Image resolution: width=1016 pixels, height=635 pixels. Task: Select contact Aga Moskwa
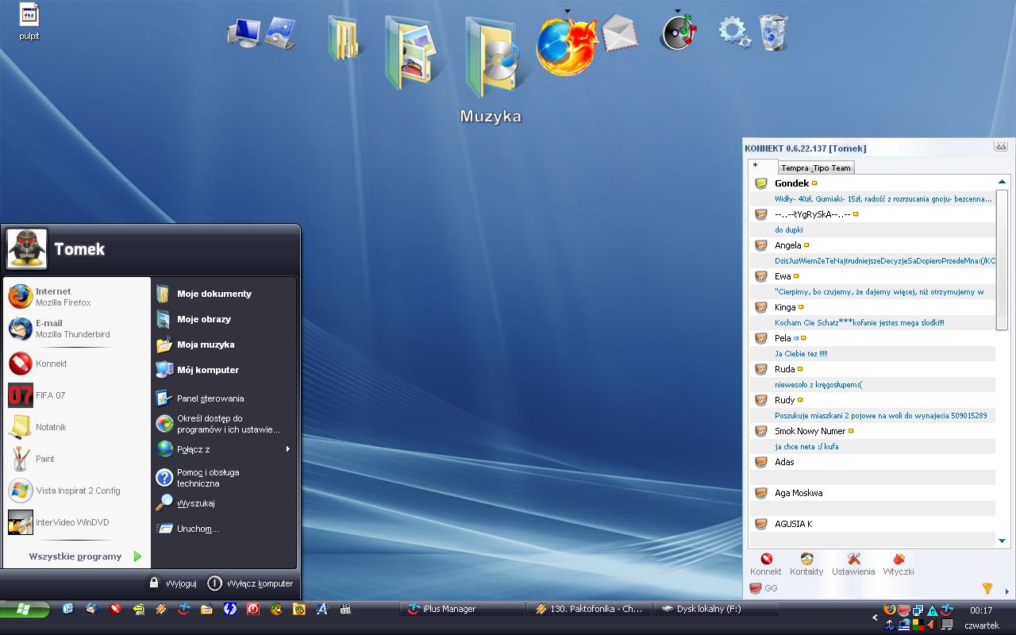(x=872, y=493)
